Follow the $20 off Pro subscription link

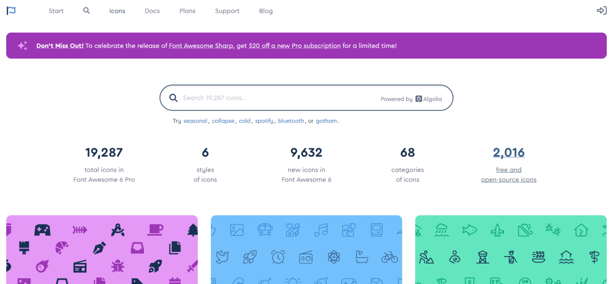295,46
